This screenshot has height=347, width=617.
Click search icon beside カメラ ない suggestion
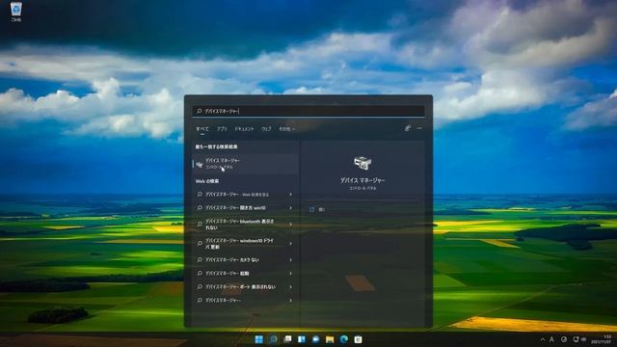coord(200,260)
